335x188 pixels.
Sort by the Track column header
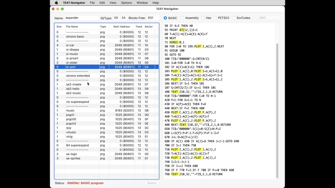click(139, 27)
